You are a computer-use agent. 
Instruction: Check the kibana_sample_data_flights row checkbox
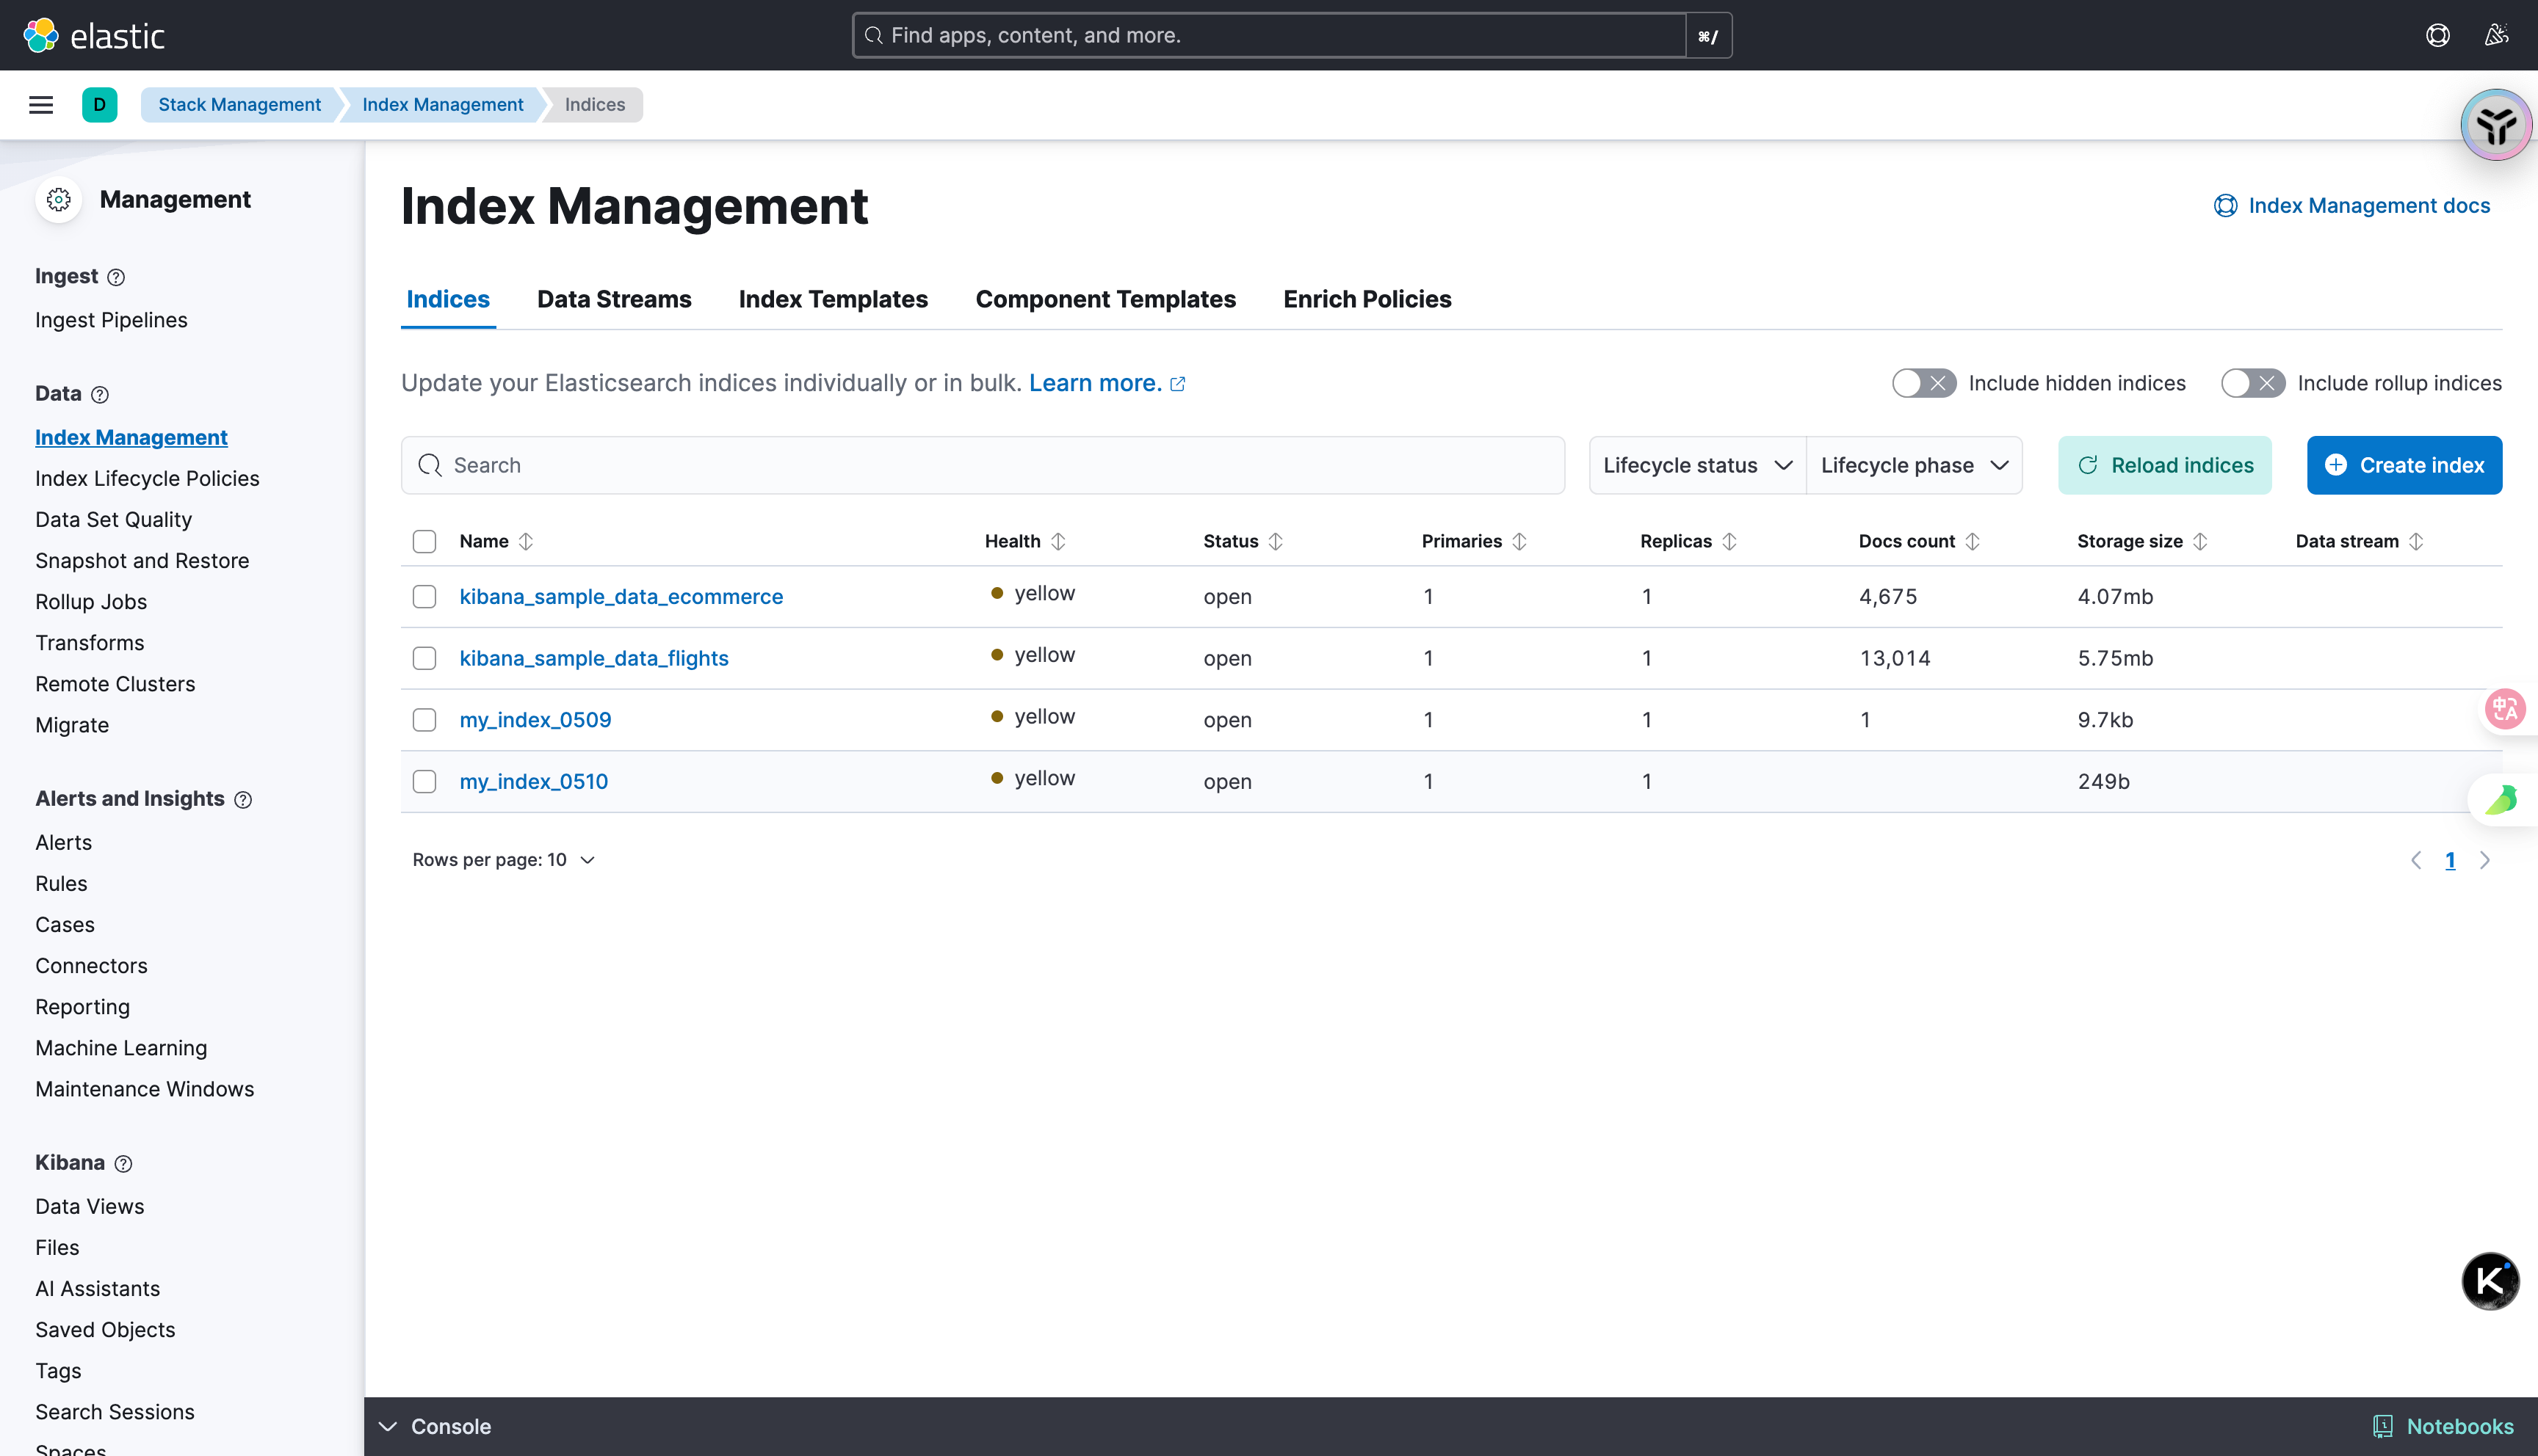coord(424,658)
